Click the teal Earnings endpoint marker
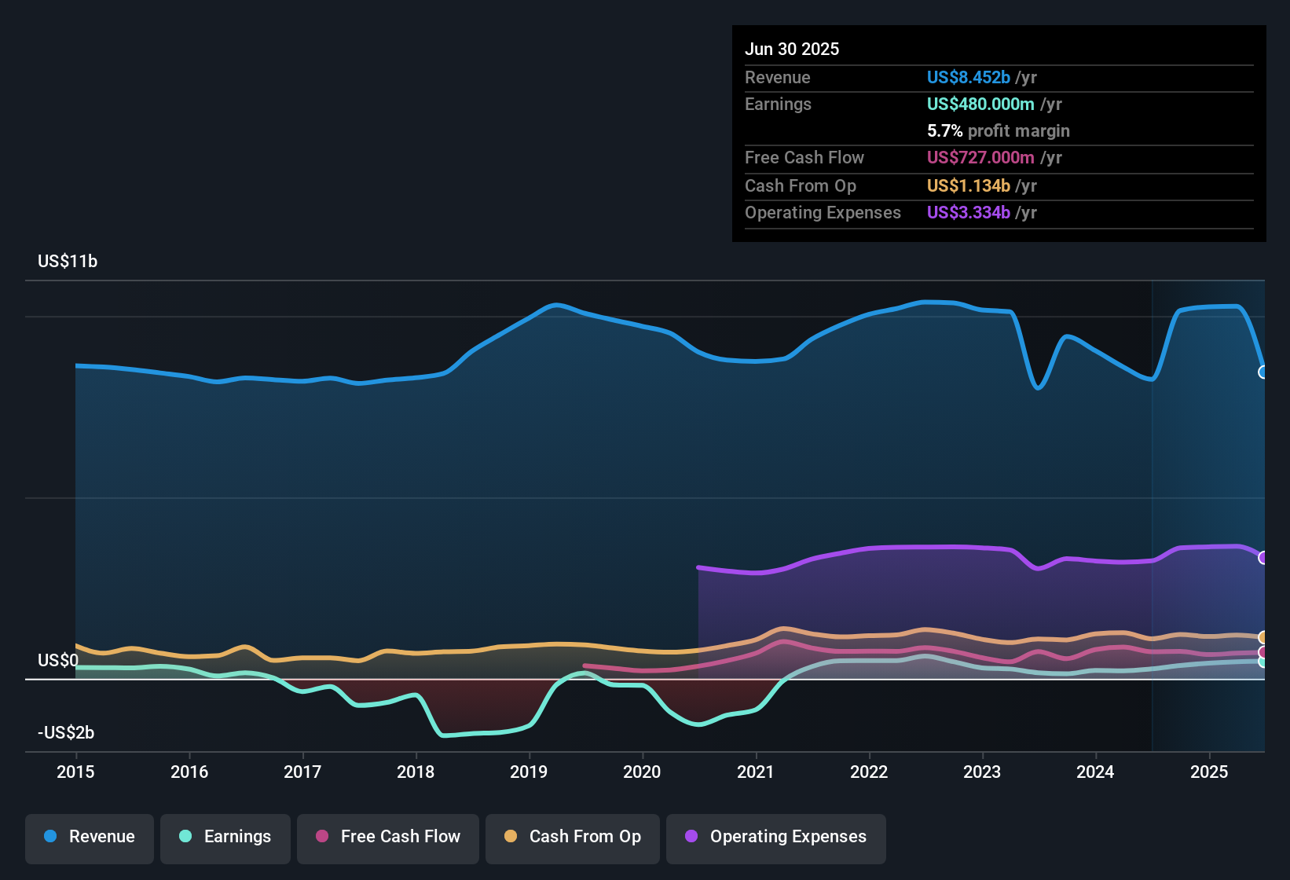The width and height of the screenshot is (1290, 880). (1263, 662)
